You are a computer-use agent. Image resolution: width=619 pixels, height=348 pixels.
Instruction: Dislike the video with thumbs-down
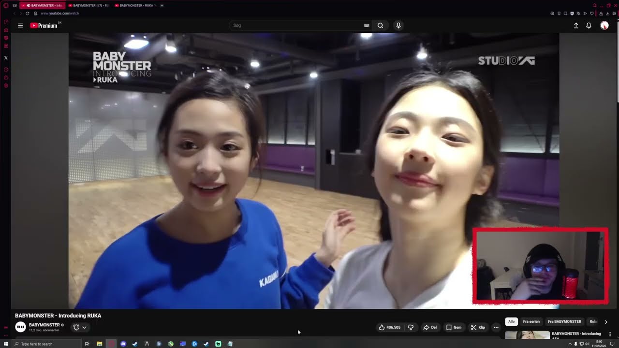coord(411,327)
